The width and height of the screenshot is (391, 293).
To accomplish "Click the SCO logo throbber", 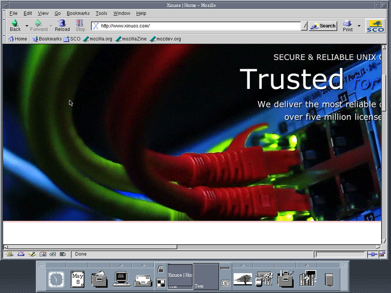I will pyautogui.click(x=375, y=26).
